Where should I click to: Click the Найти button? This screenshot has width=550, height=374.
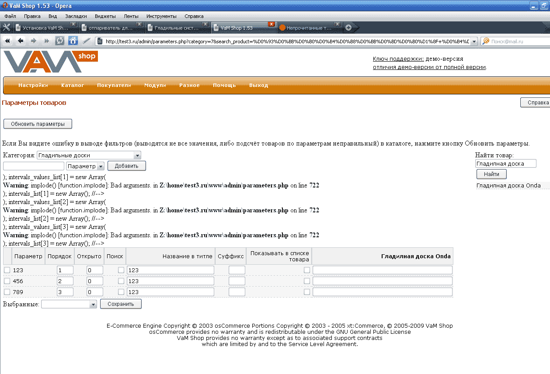[x=491, y=174]
